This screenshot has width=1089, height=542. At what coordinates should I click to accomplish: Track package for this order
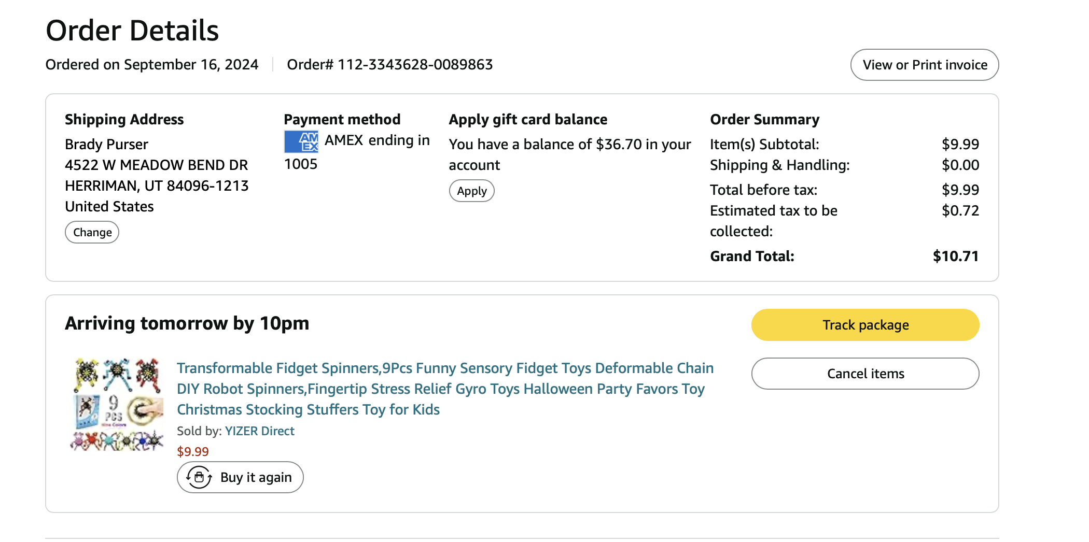coord(865,325)
